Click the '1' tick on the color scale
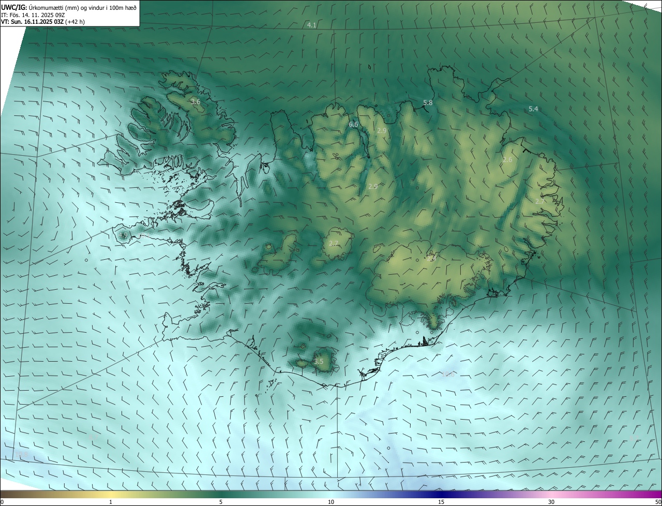The height and width of the screenshot is (506, 662). [111, 502]
